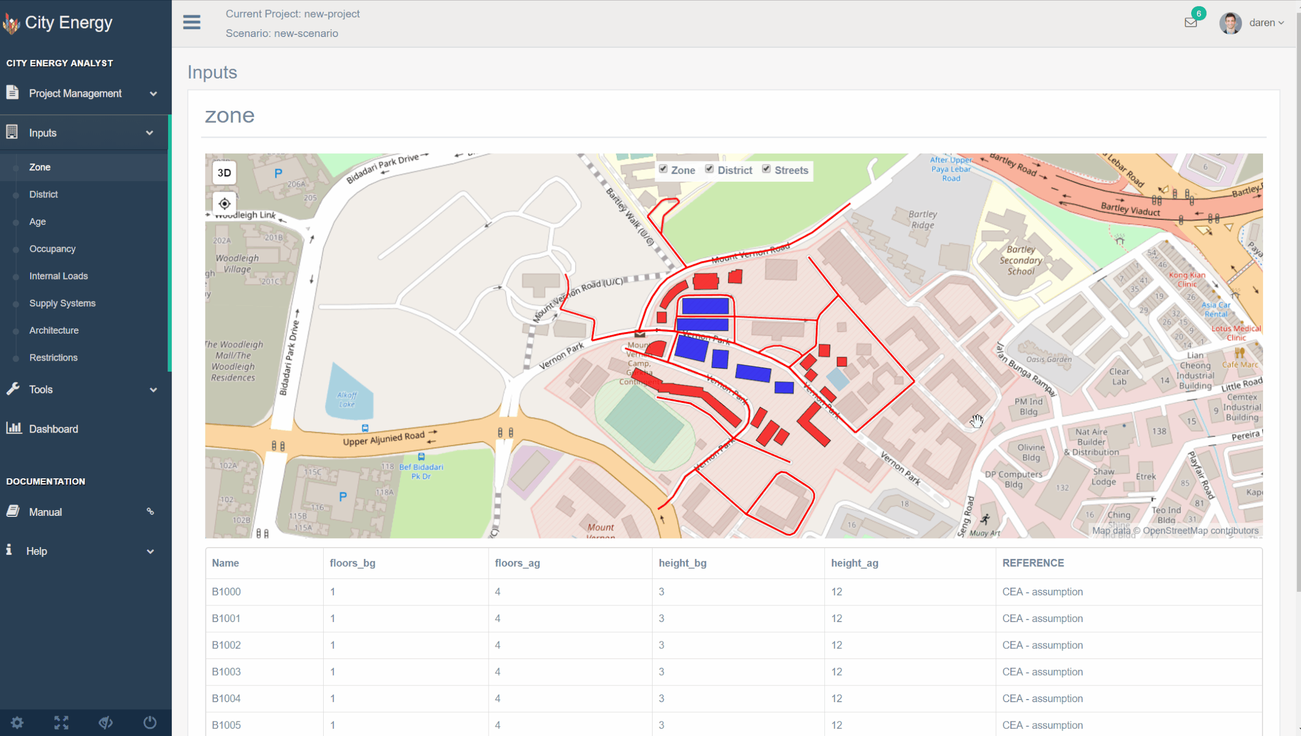Open Supply Systems input page
Image resolution: width=1301 pixels, height=736 pixels.
click(62, 303)
